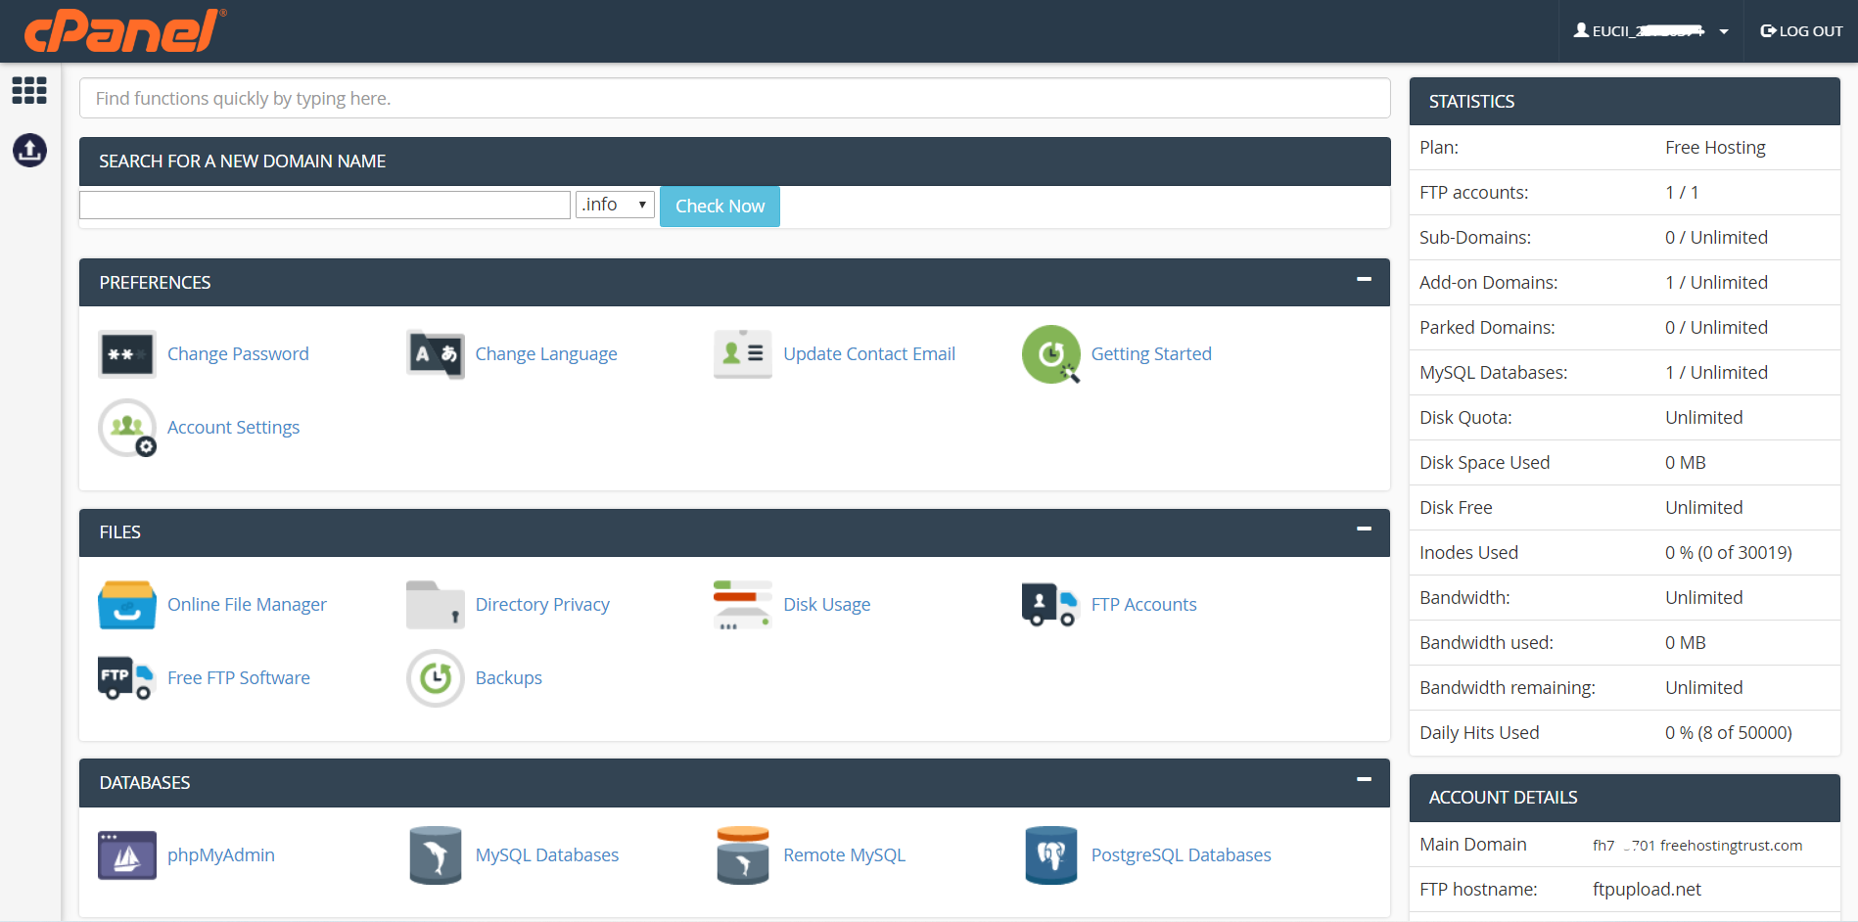Click the Find functions search field
Image resolution: width=1858 pixels, height=922 pixels.
(733, 98)
